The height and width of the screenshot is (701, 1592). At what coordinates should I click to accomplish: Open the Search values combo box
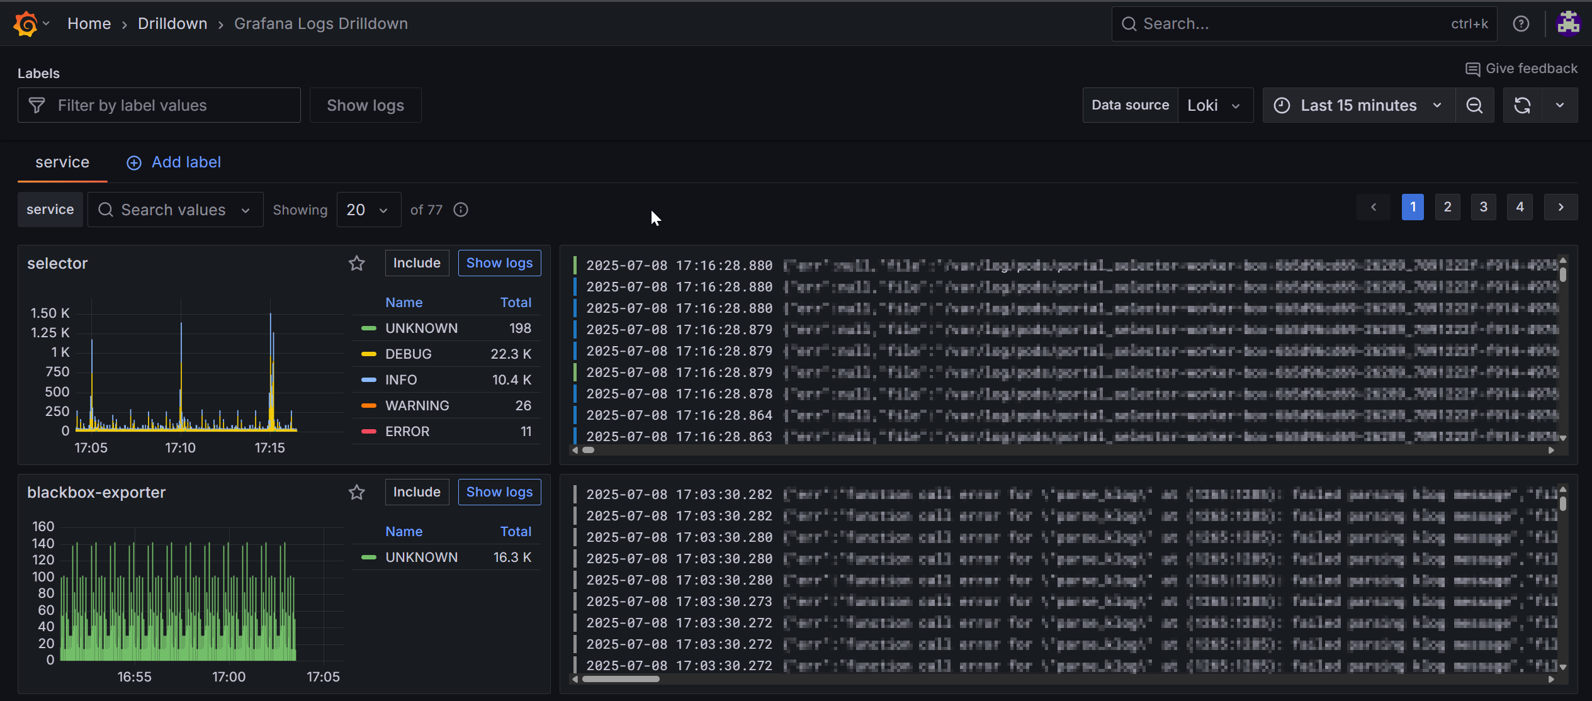pyautogui.click(x=175, y=210)
